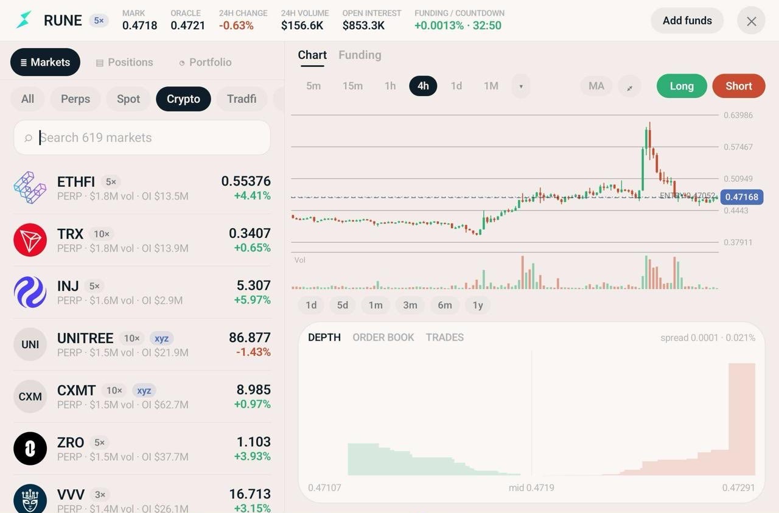
Task: Click the RUNE 5× leverage badge
Action: [x=99, y=21]
